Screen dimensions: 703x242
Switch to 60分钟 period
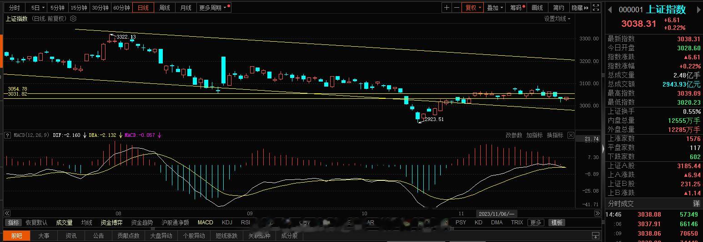122,8
